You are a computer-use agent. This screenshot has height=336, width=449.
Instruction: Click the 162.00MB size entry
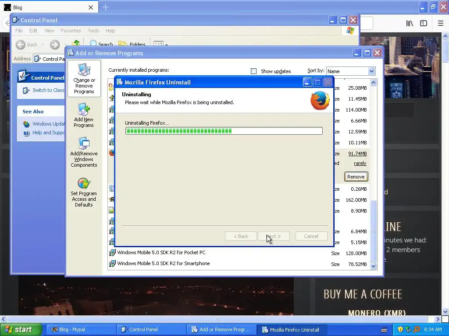(356, 200)
